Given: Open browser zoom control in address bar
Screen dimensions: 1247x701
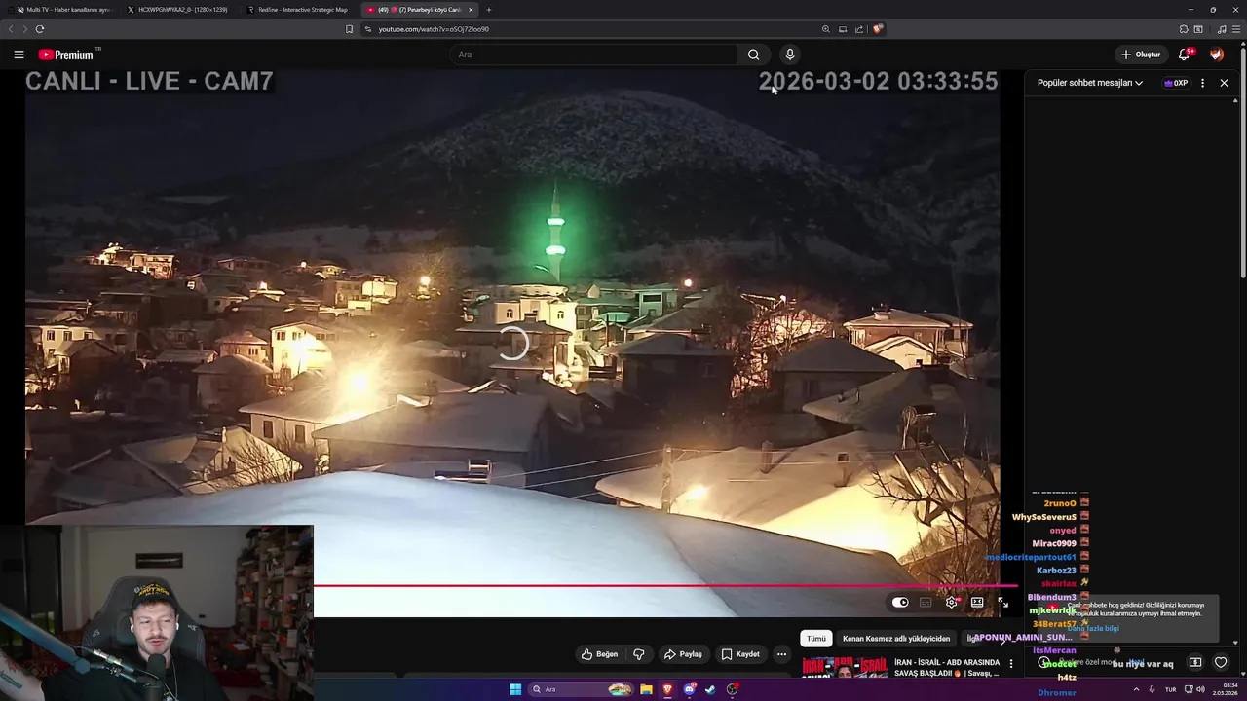Looking at the screenshot, I should point(826,29).
